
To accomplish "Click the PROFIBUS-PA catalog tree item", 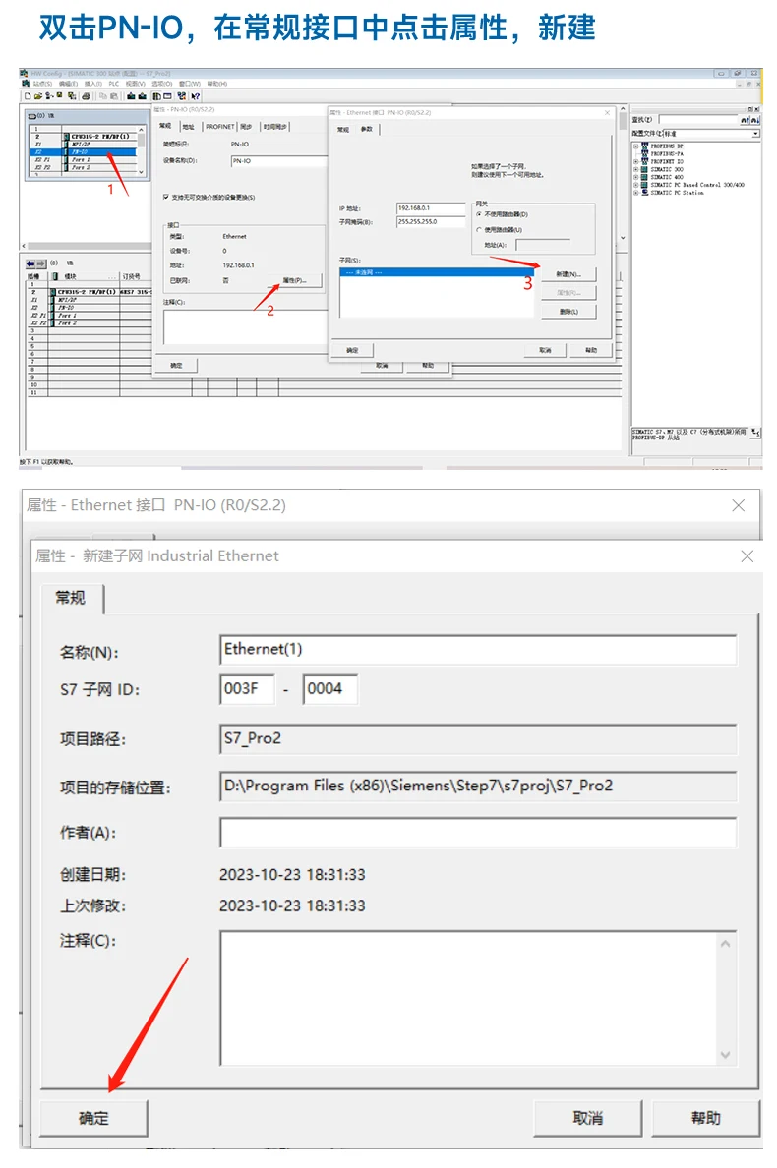I will pyautogui.click(x=668, y=154).
